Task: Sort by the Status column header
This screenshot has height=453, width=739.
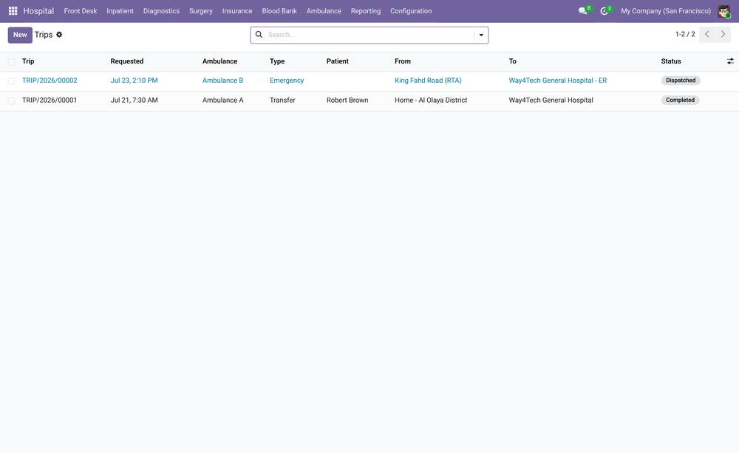Action: [671, 61]
